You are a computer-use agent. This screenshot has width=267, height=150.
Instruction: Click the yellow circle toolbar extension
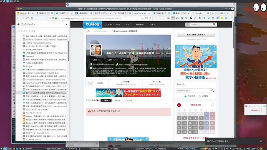(222, 18)
